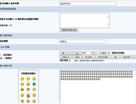
Task: Click the @ mention button
Action: [115, 57]
